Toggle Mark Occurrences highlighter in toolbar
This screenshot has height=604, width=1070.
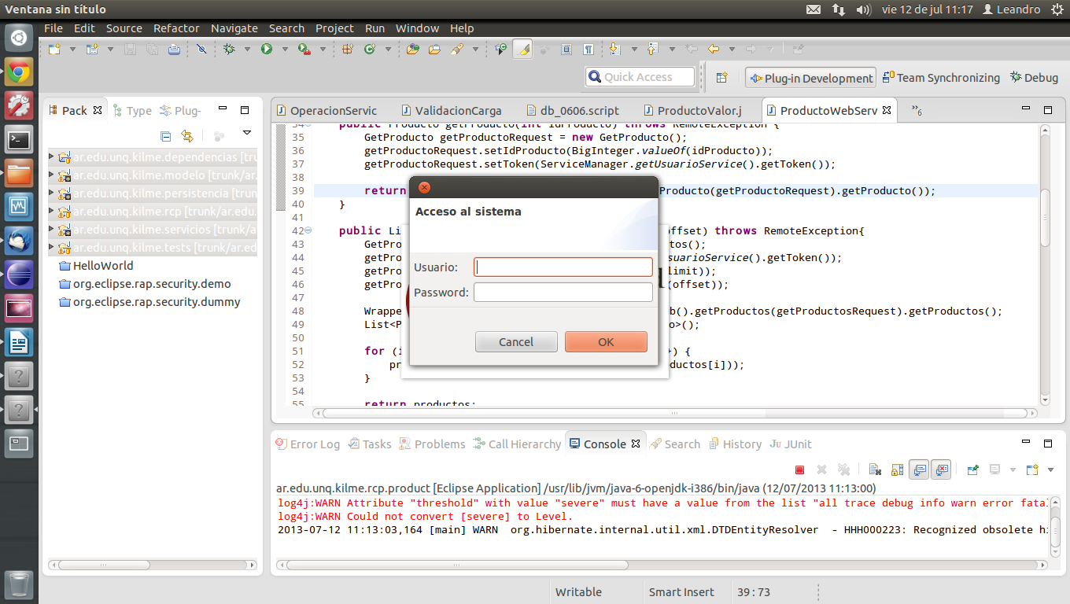coord(522,49)
